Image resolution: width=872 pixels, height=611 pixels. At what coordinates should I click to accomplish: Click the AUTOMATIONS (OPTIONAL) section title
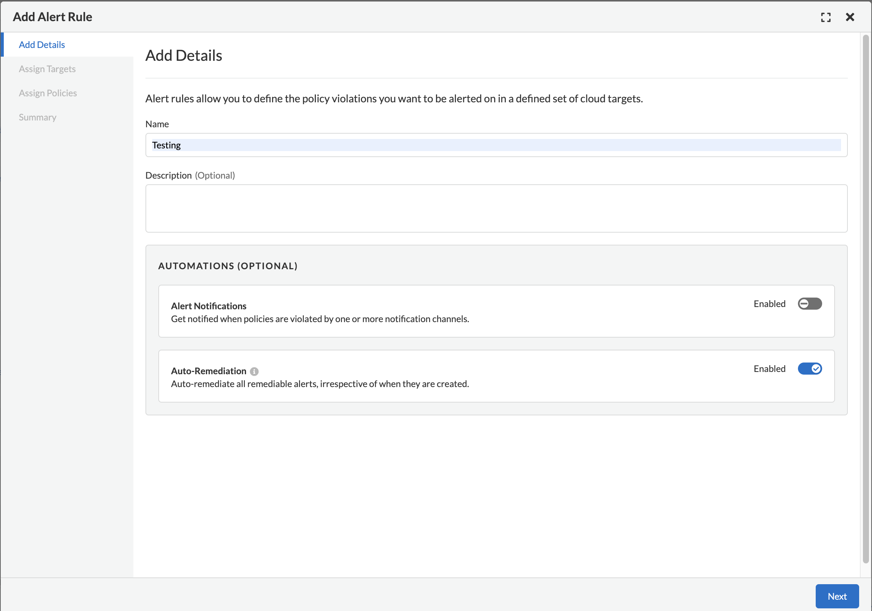(x=228, y=265)
